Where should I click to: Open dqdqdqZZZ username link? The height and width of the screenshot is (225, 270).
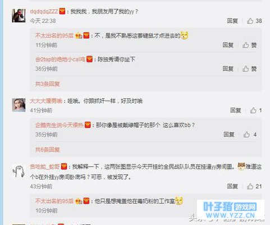(x=44, y=11)
